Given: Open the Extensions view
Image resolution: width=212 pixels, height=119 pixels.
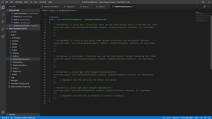Looking at the screenshot, I should [x=3, y=36].
